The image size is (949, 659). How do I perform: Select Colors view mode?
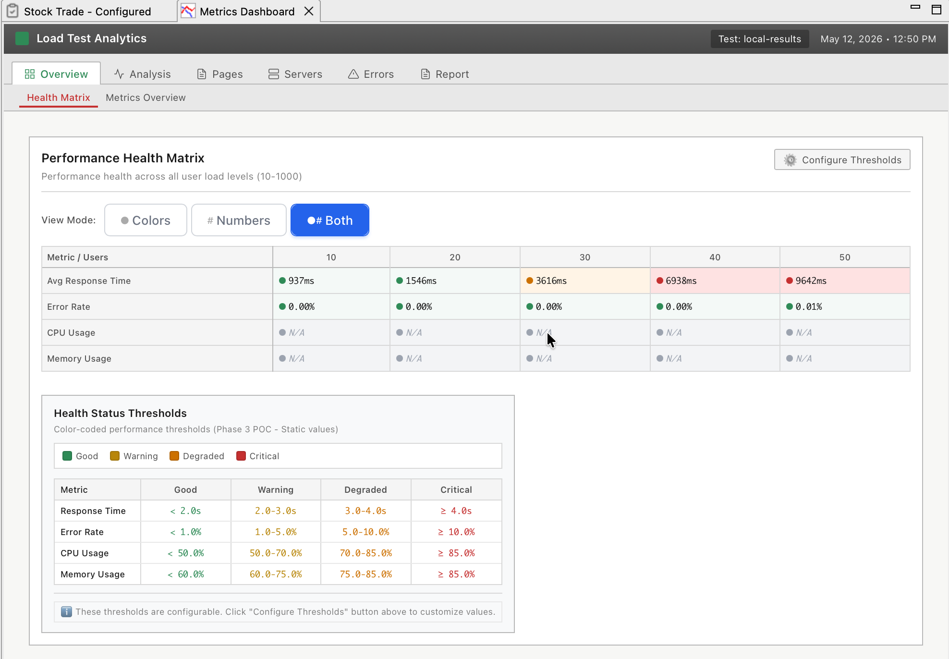coord(146,220)
